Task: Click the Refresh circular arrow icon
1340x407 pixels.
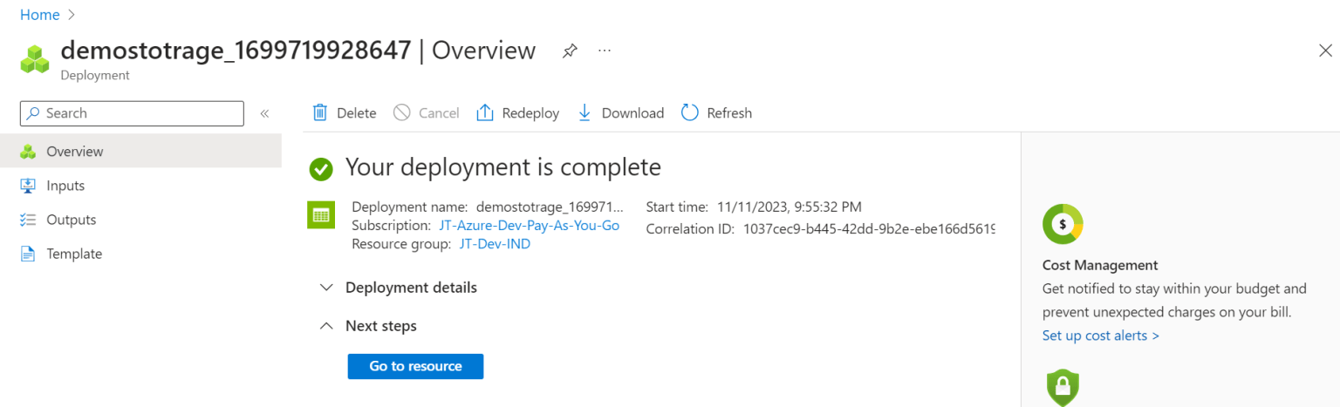Action: pyautogui.click(x=690, y=112)
